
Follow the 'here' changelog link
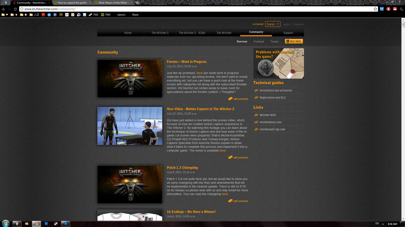(225, 194)
